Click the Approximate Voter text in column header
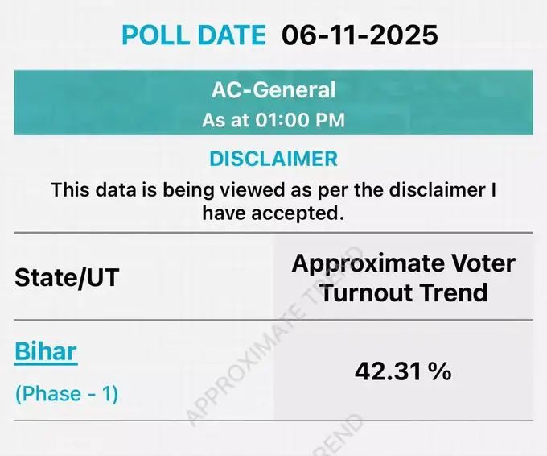This screenshot has height=456, width=547. 403,263
